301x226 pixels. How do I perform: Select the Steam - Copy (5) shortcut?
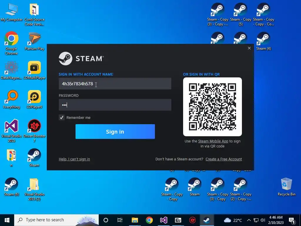[240, 15]
